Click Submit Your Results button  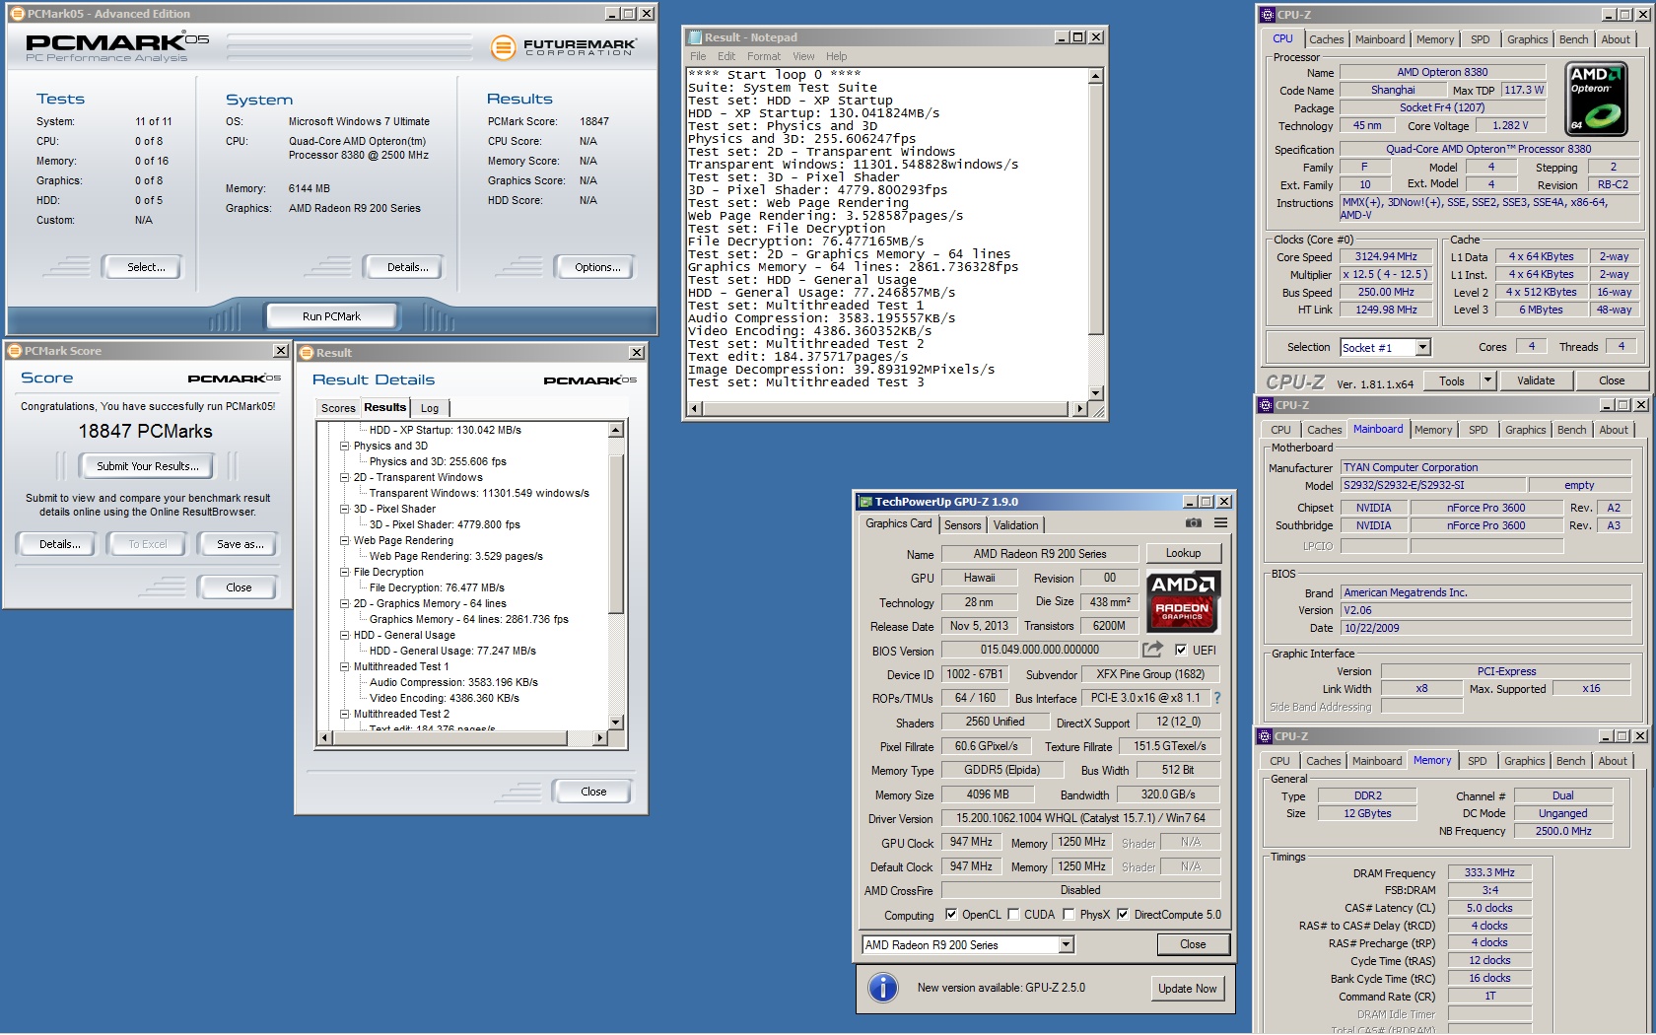147,466
